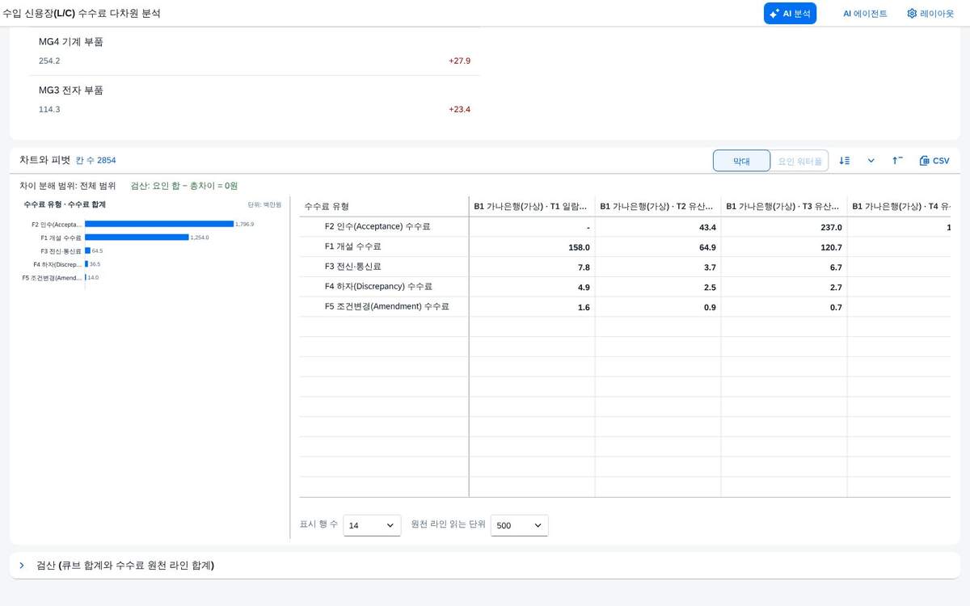Click the +23.4 difference value
The image size is (970, 606).
pyautogui.click(x=459, y=109)
